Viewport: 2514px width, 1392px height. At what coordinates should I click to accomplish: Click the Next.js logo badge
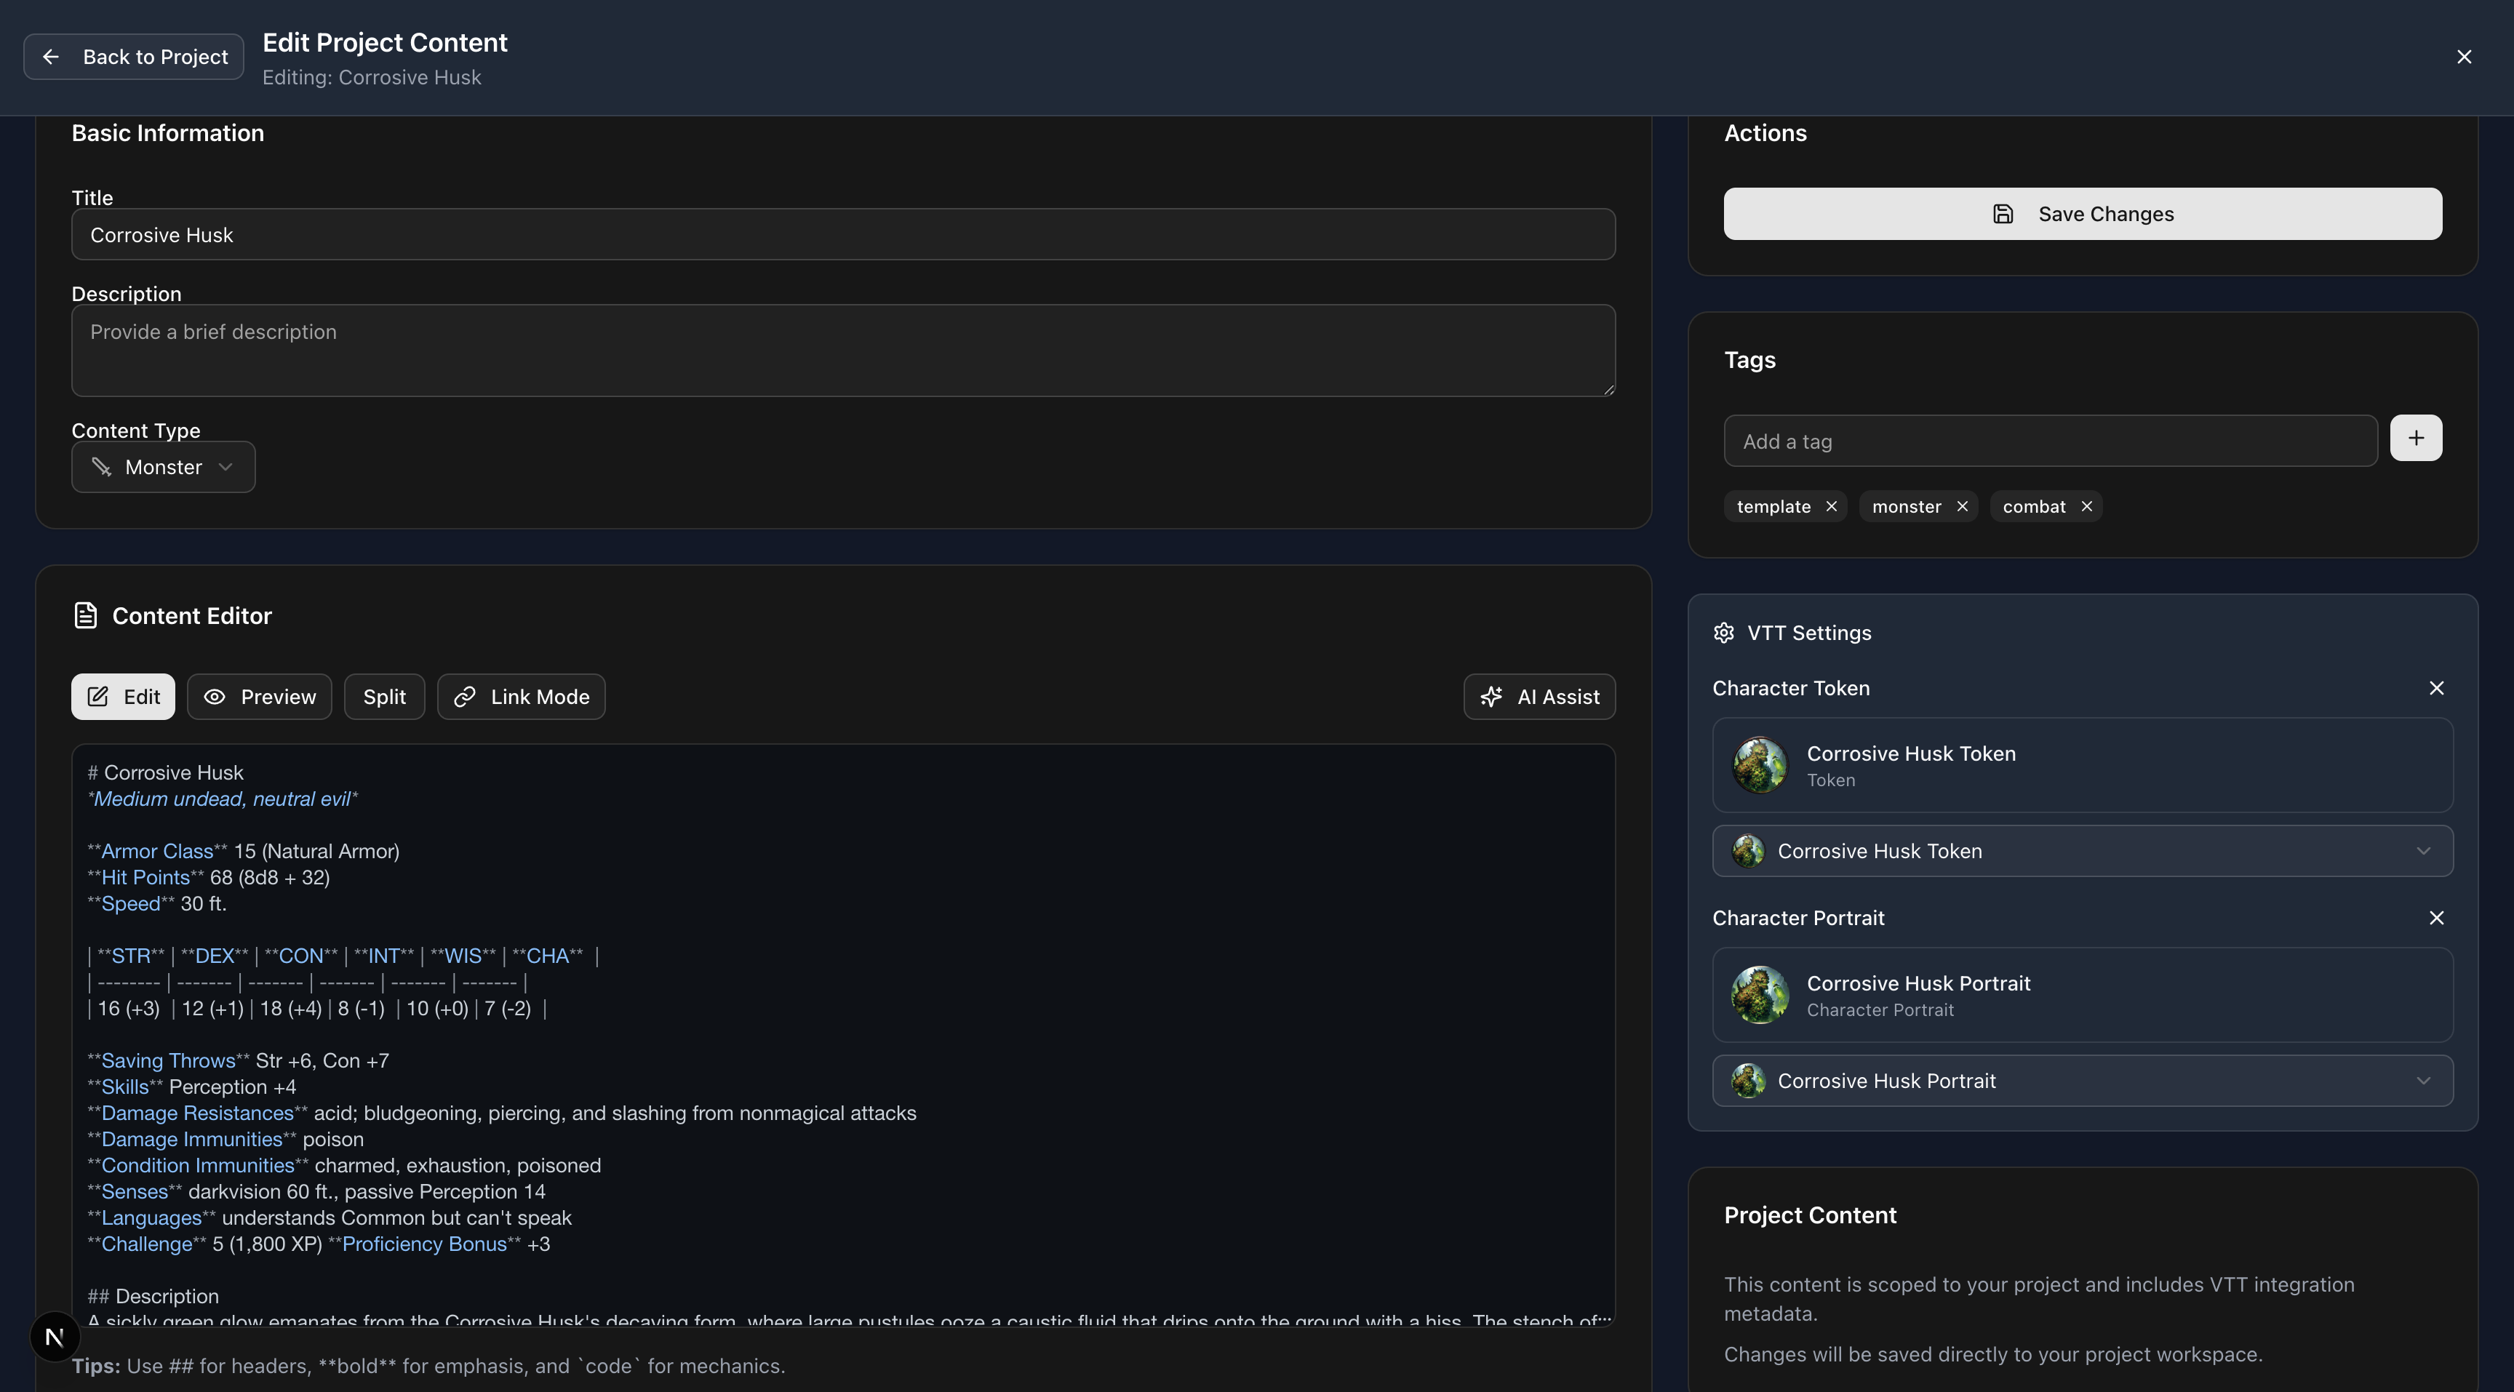click(x=55, y=1337)
